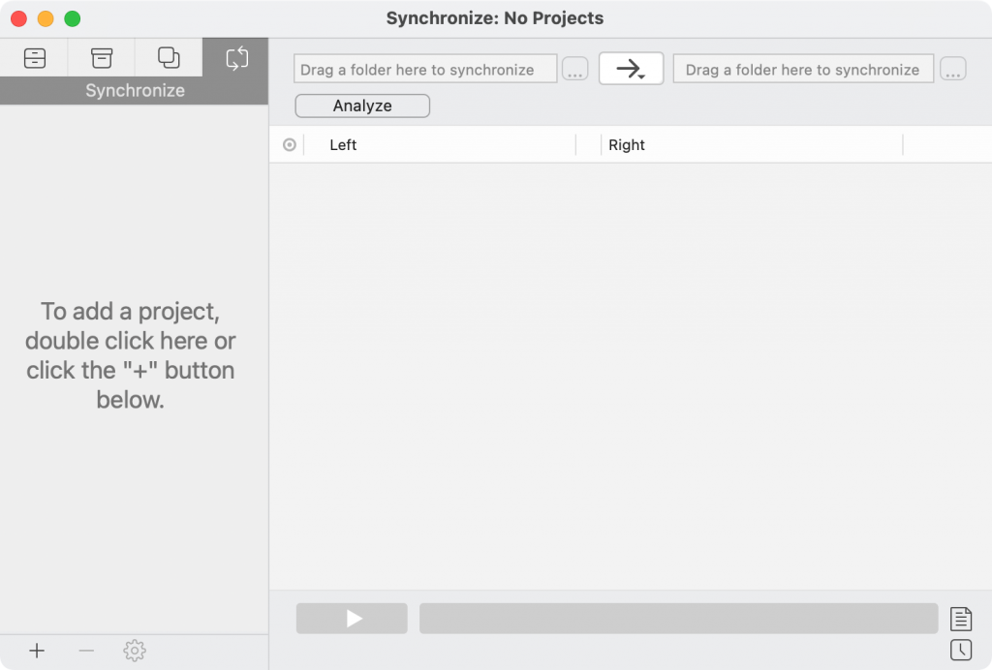Click the right folder drop field
This screenshot has width=992, height=670.
[x=803, y=70]
